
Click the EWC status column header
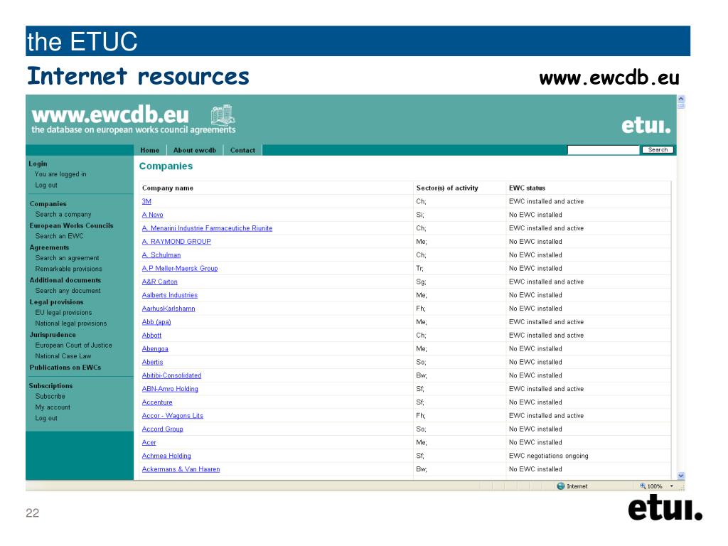pos(527,188)
